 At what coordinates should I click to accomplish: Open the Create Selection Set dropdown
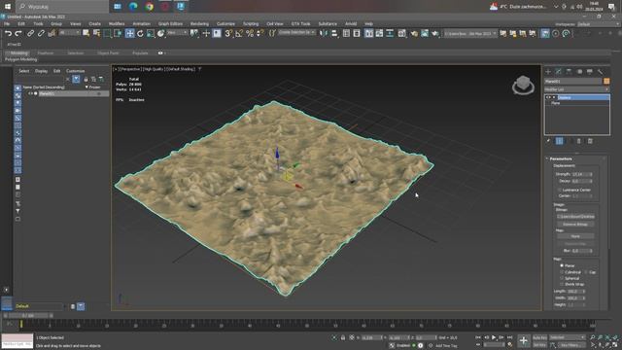click(x=296, y=33)
